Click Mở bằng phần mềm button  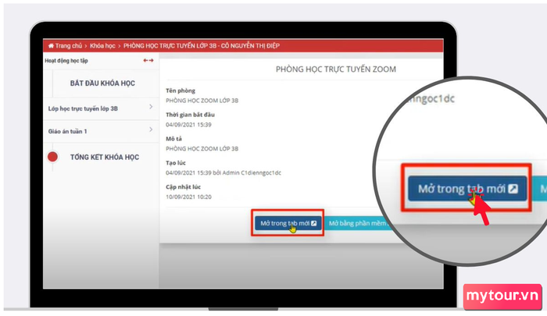tap(358, 223)
